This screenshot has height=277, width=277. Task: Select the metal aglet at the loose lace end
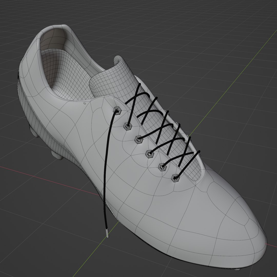point(107,233)
